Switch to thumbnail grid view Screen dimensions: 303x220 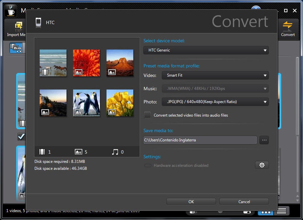(x=266, y=212)
